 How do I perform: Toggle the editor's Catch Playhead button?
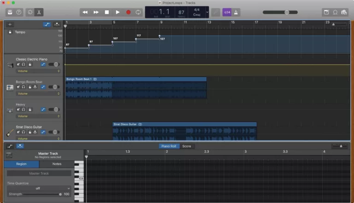tap(20, 146)
